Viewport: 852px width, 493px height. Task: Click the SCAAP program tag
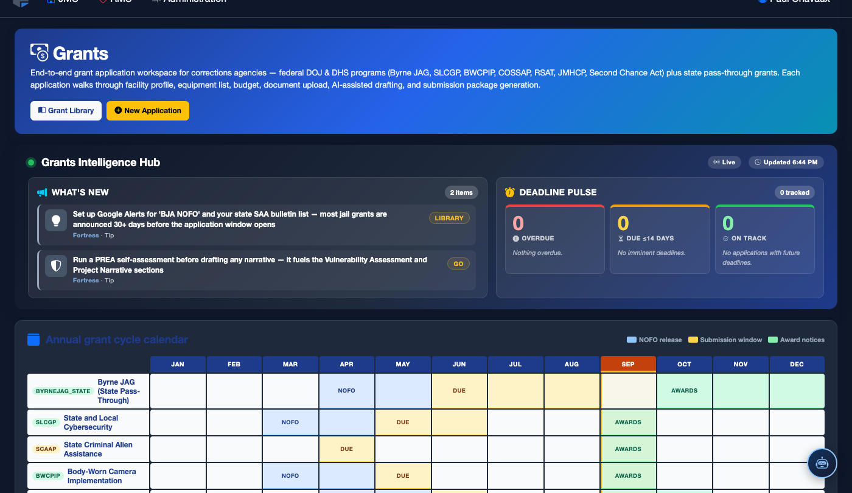[x=46, y=449]
